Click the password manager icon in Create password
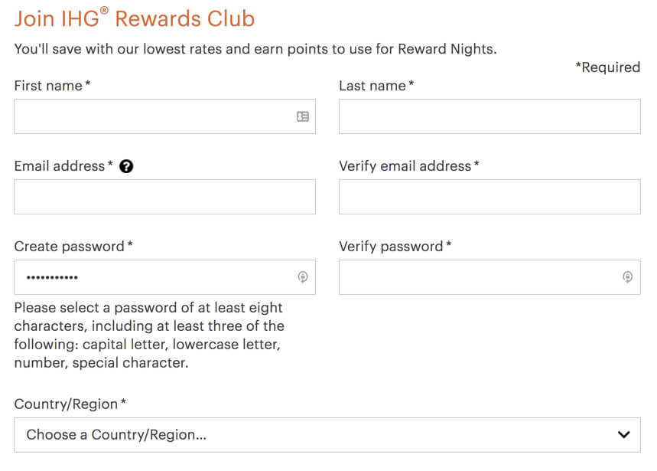657x471 pixels. click(303, 276)
